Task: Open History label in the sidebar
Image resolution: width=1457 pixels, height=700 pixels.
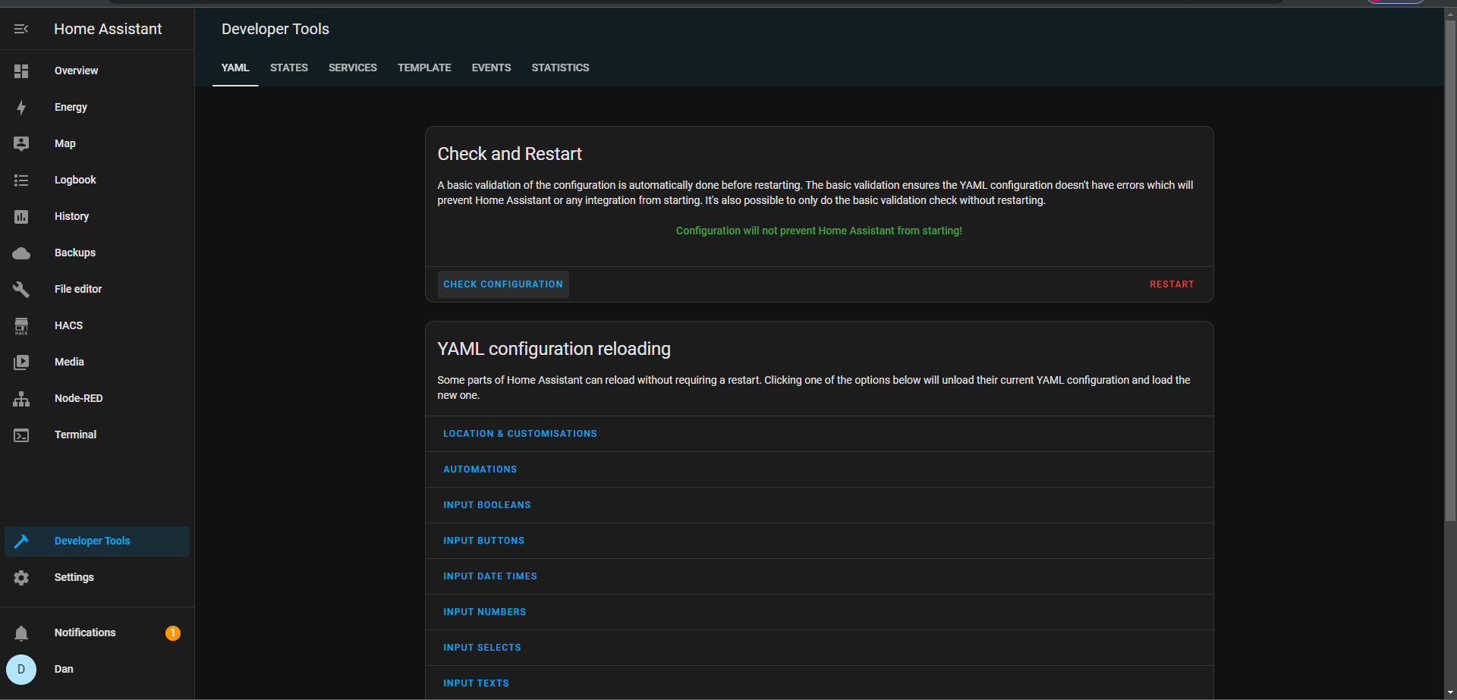Action: (x=71, y=216)
